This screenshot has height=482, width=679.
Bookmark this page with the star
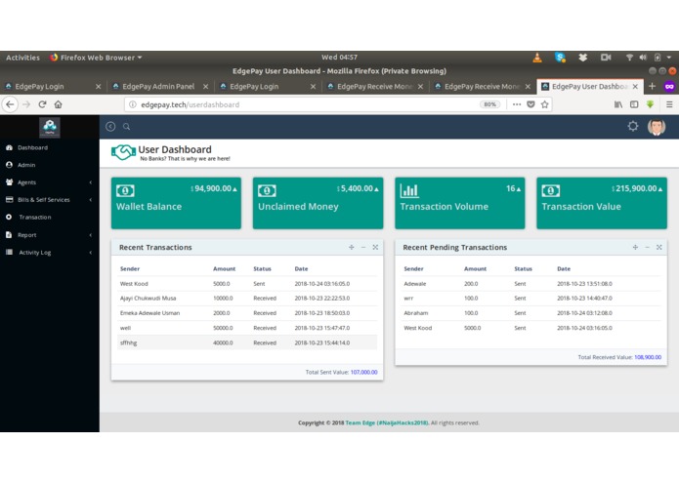pyautogui.click(x=545, y=104)
